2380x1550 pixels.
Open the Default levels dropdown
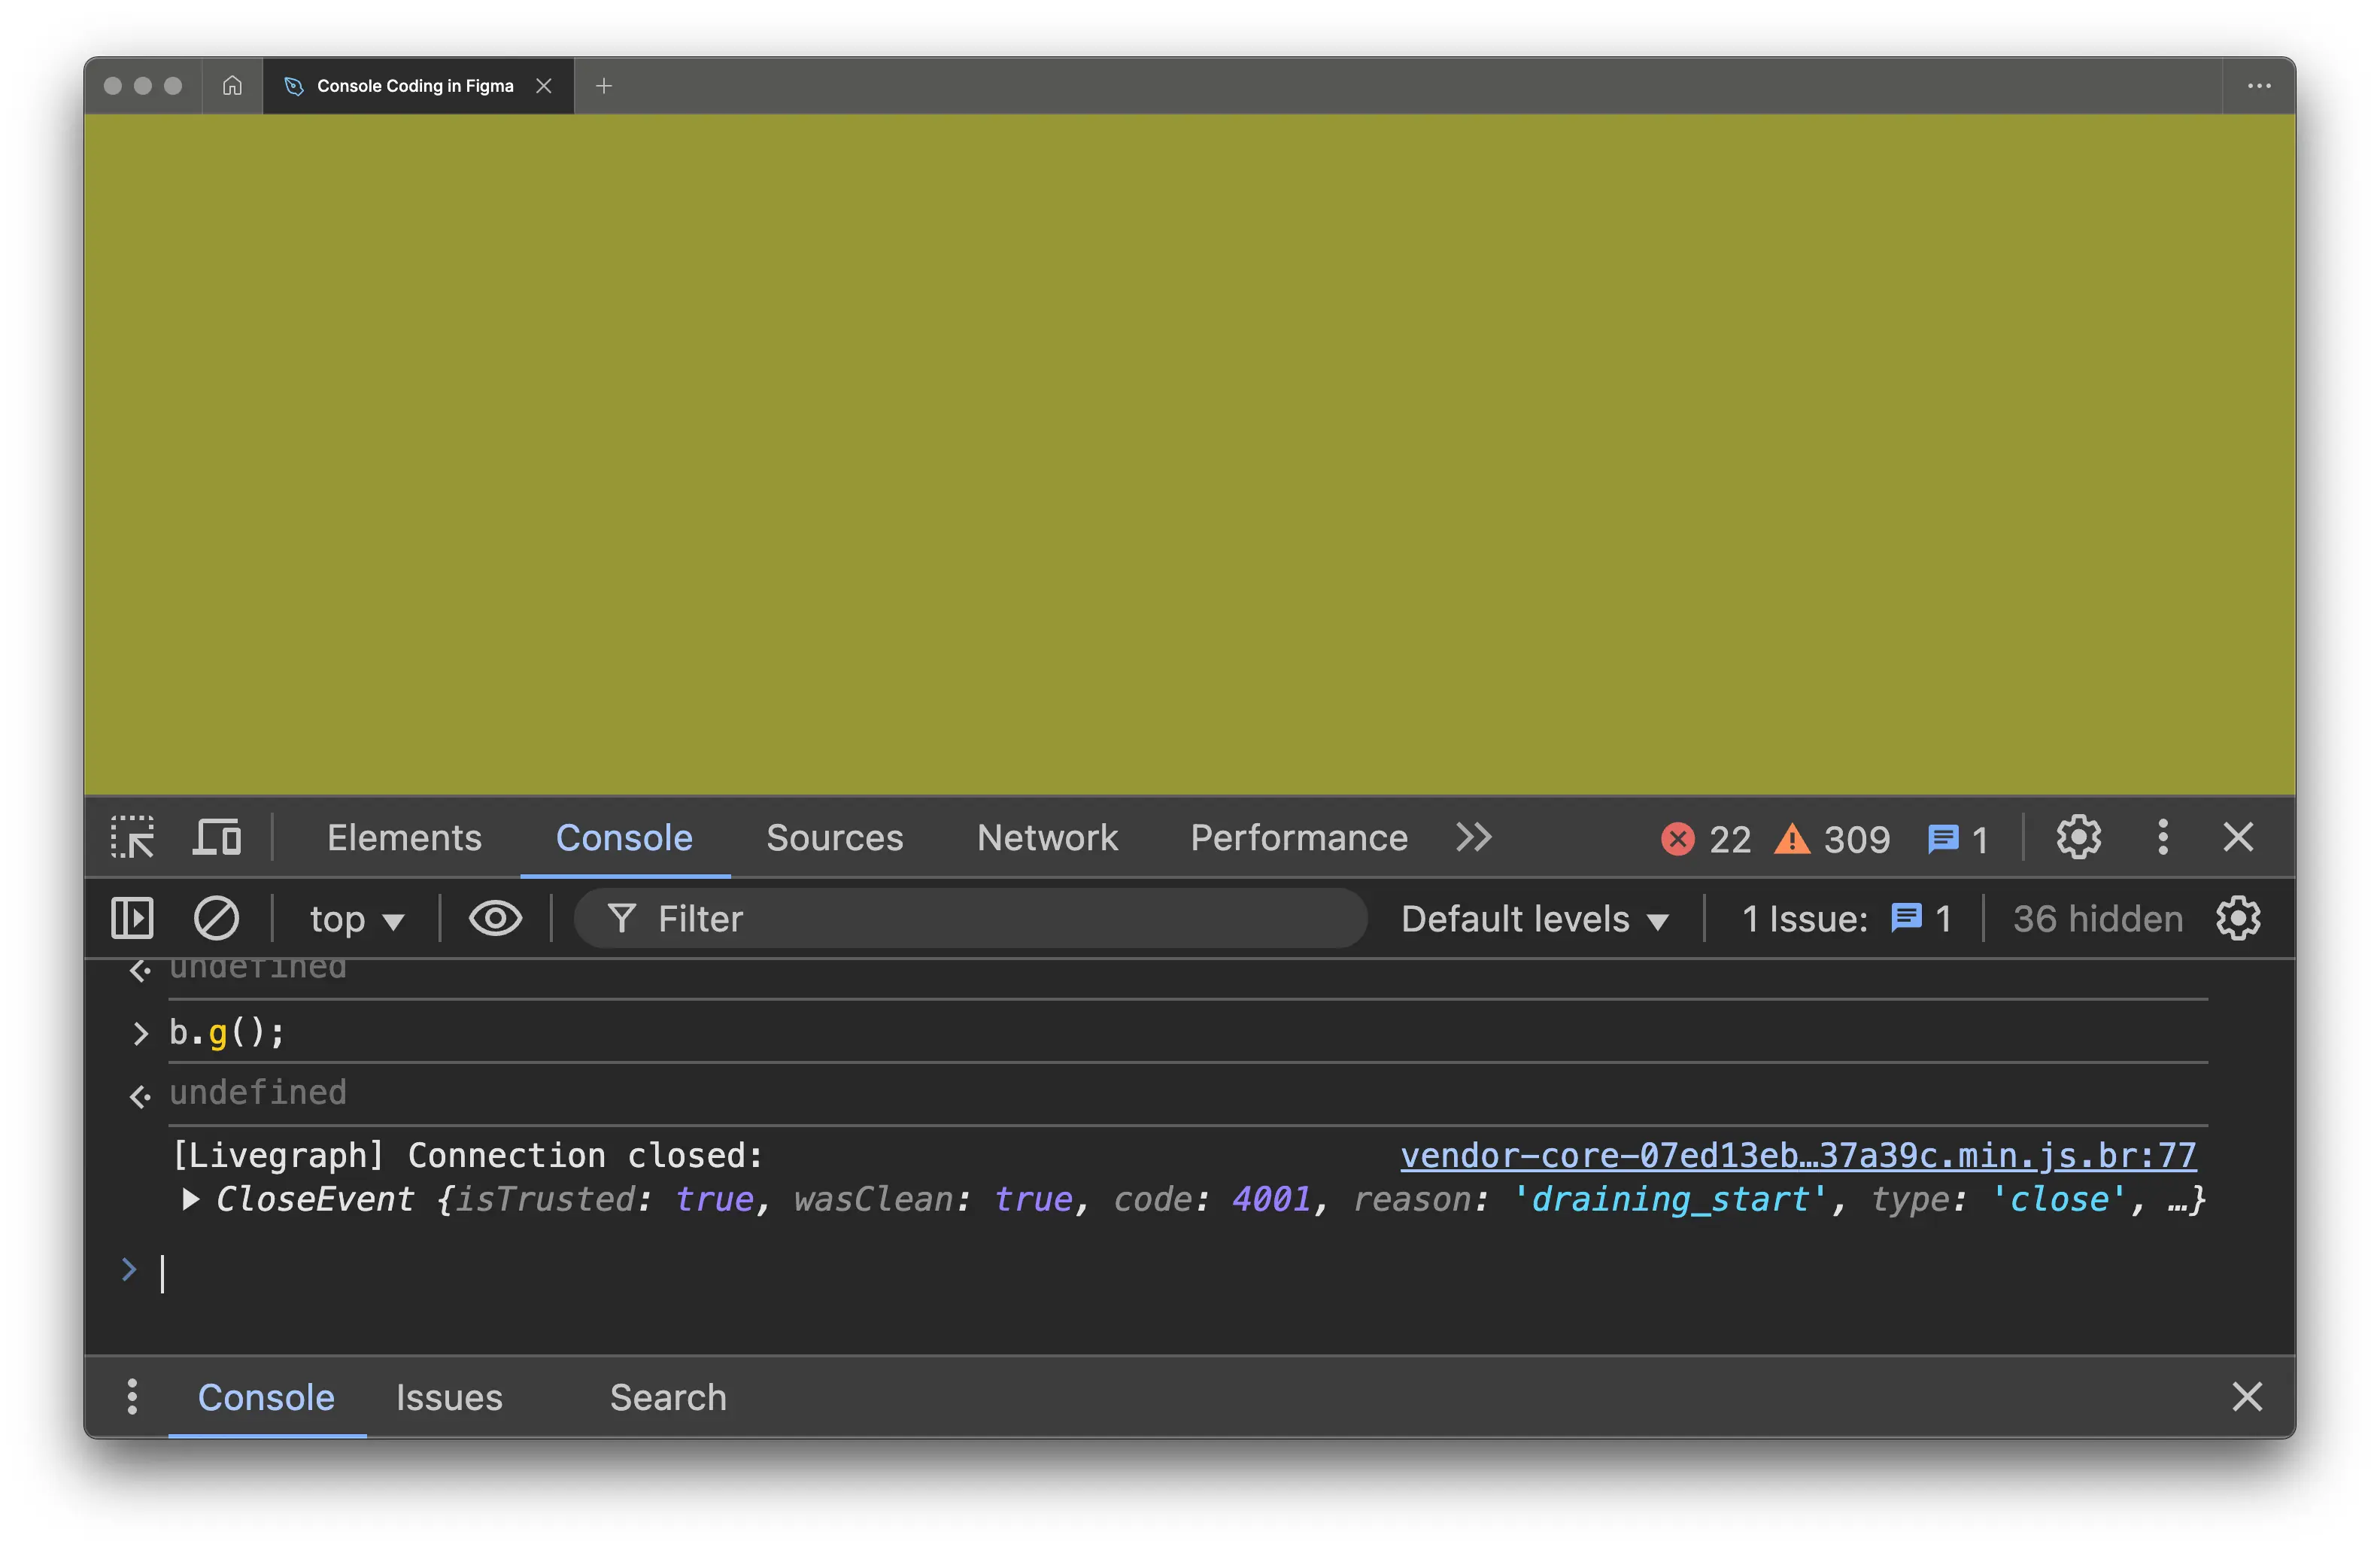[1534, 919]
